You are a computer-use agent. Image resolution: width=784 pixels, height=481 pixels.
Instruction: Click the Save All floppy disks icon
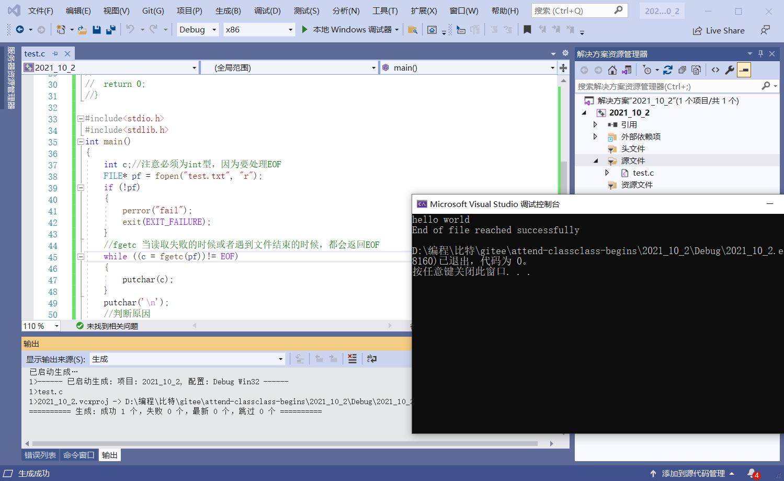click(x=110, y=30)
